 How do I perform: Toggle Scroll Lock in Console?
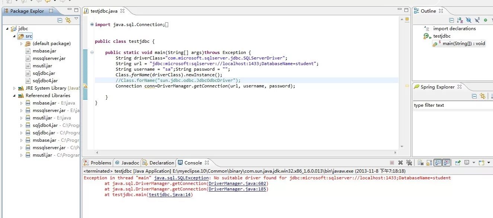click(x=429, y=163)
